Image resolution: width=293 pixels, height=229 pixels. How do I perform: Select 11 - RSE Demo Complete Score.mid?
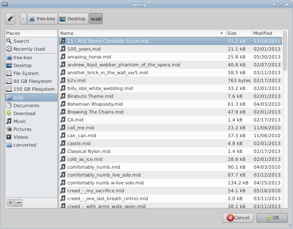pyautogui.click(x=170, y=41)
